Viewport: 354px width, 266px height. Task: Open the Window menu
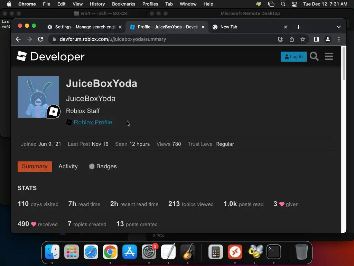[x=188, y=4]
